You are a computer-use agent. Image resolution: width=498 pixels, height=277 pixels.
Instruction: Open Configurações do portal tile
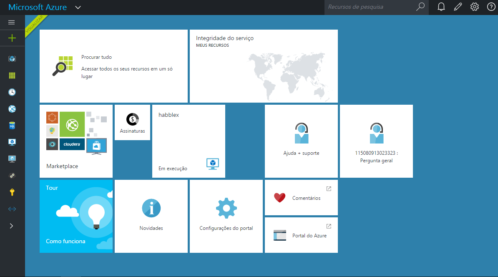[226, 217]
